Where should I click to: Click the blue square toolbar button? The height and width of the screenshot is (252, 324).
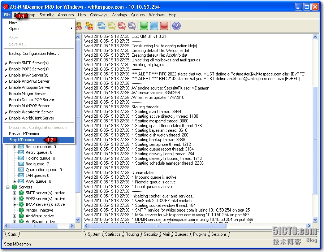154,26
